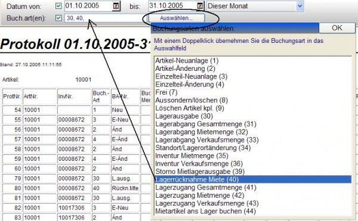Open calendar picker for Datum von
Image resolution: width=358 pixels, height=221 pixels.
pyautogui.click(x=116, y=6)
